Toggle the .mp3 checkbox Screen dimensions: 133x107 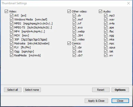point(106,15)
